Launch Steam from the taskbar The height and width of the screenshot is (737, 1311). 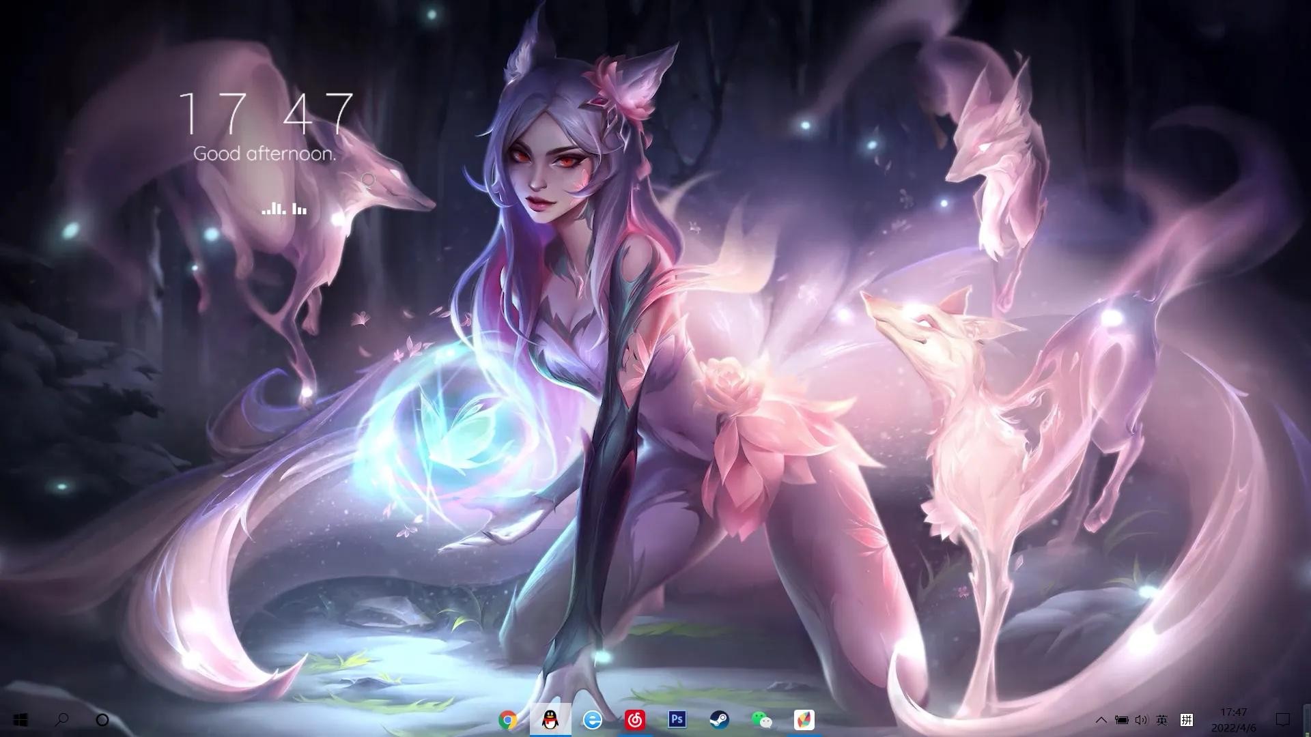719,720
